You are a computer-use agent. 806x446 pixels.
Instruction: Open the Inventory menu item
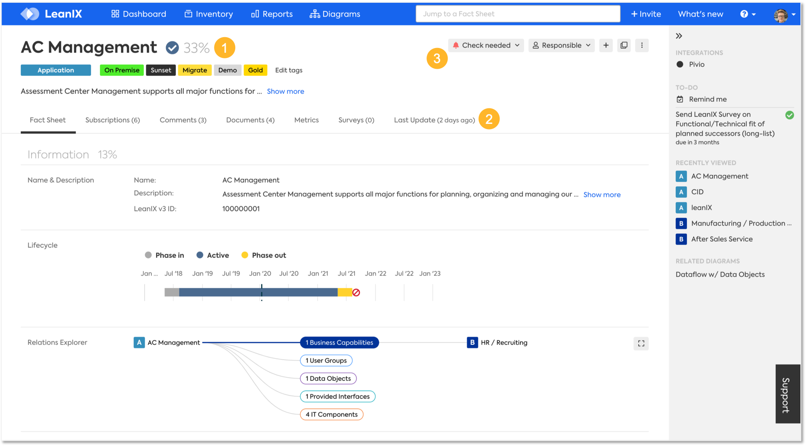tap(208, 14)
